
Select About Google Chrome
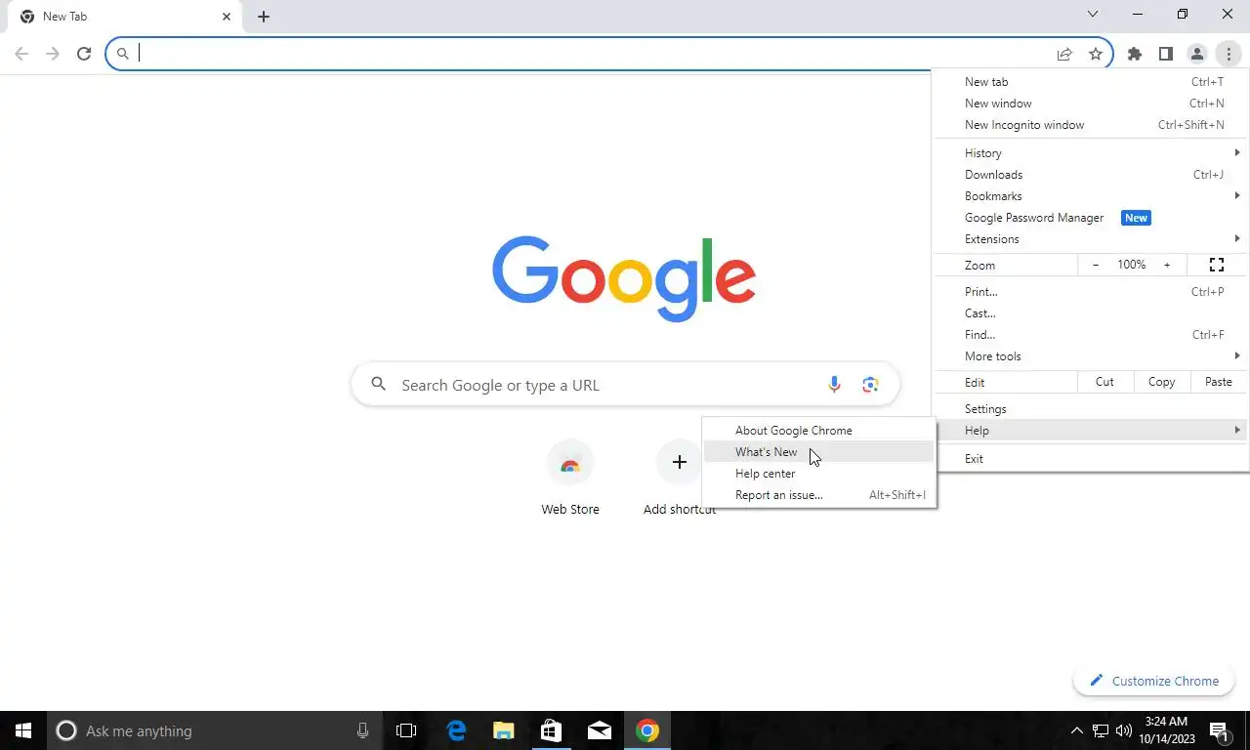tap(818, 431)
